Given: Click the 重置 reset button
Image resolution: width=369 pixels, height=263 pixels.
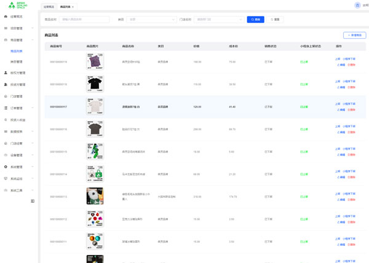Looking at the screenshot, I should click(276, 20).
